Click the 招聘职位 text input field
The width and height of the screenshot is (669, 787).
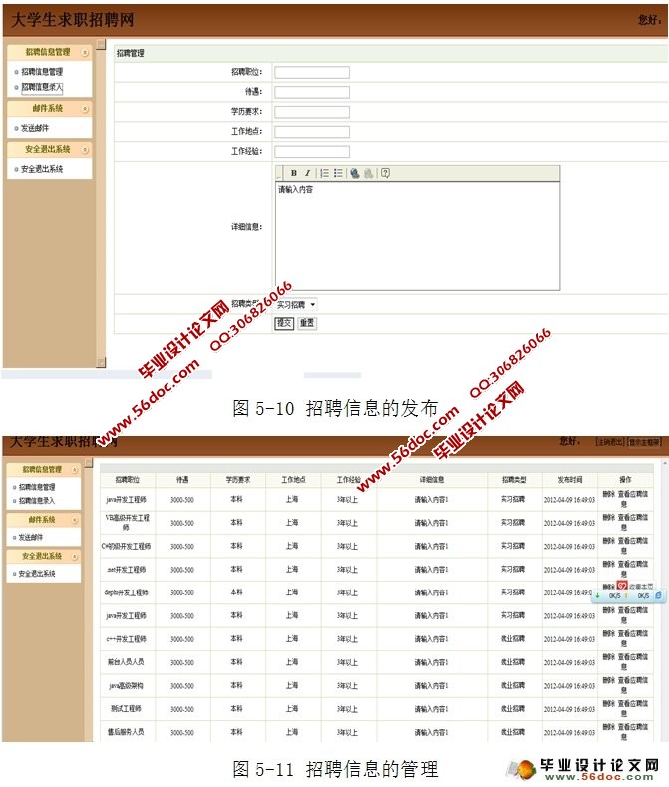(x=312, y=72)
